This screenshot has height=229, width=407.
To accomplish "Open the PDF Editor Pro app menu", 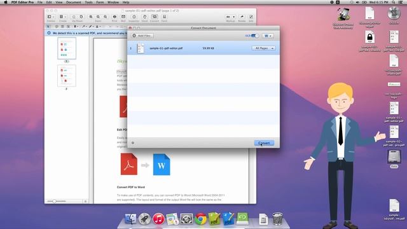I will click(22, 3).
